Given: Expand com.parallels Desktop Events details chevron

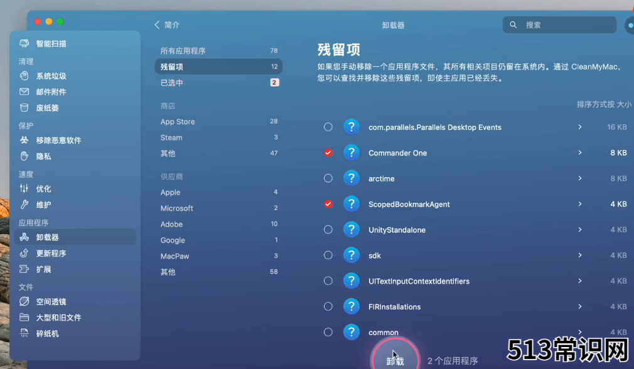Looking at the screenshot, I should (x=580, y=127).
